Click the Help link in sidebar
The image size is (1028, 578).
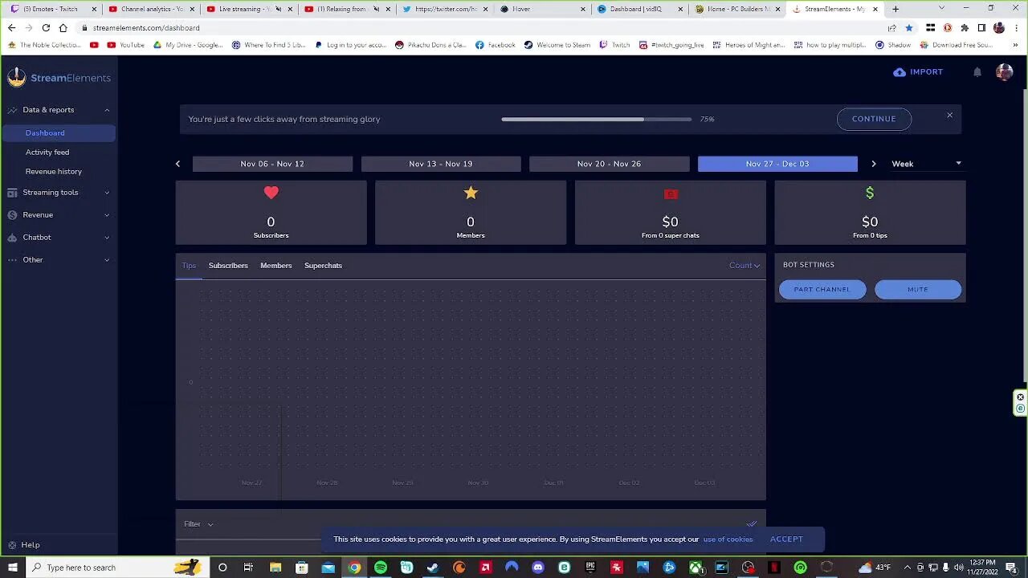(30, 544)
